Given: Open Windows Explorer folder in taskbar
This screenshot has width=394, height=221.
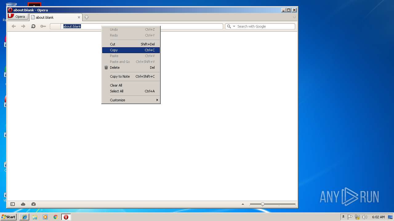Looking at the screenshot, I should pos(35,217).
